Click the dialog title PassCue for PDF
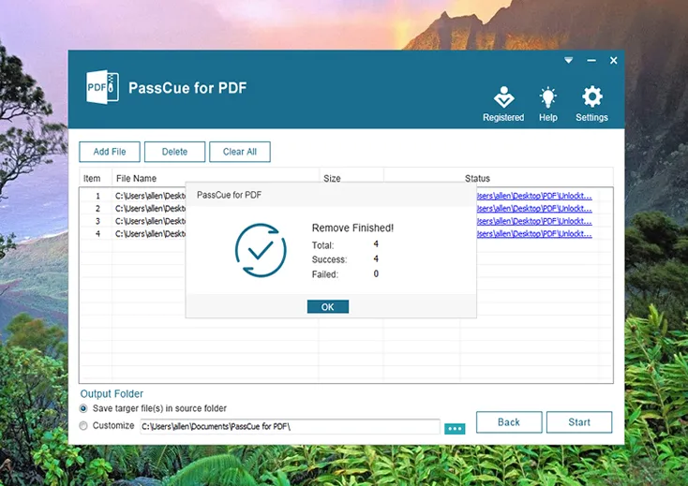Screen dimensions: 688x486 229,195
